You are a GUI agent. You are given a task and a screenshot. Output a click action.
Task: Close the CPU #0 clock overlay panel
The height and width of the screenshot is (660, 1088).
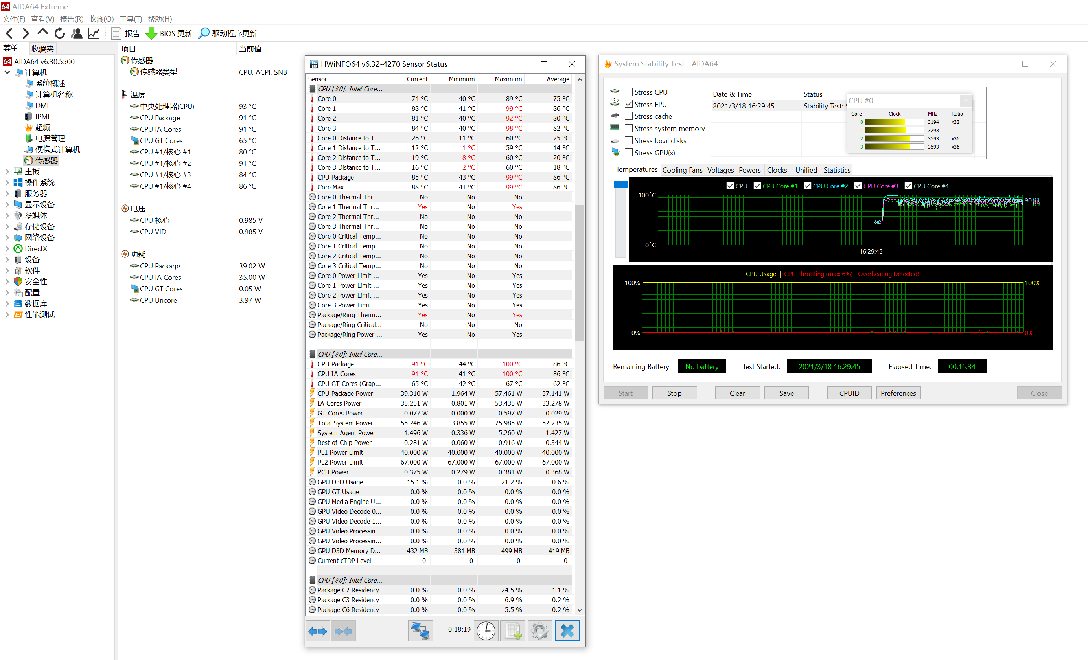coord(966,101)
